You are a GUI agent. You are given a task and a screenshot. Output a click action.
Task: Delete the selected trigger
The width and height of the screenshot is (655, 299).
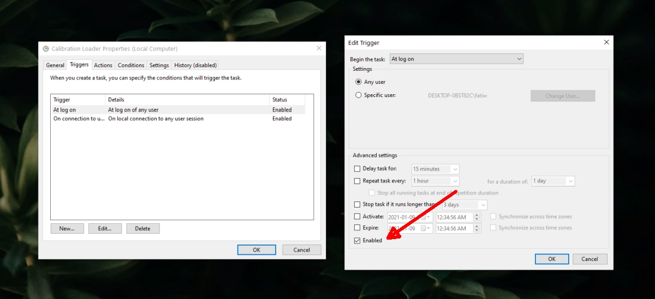point(143,228)
